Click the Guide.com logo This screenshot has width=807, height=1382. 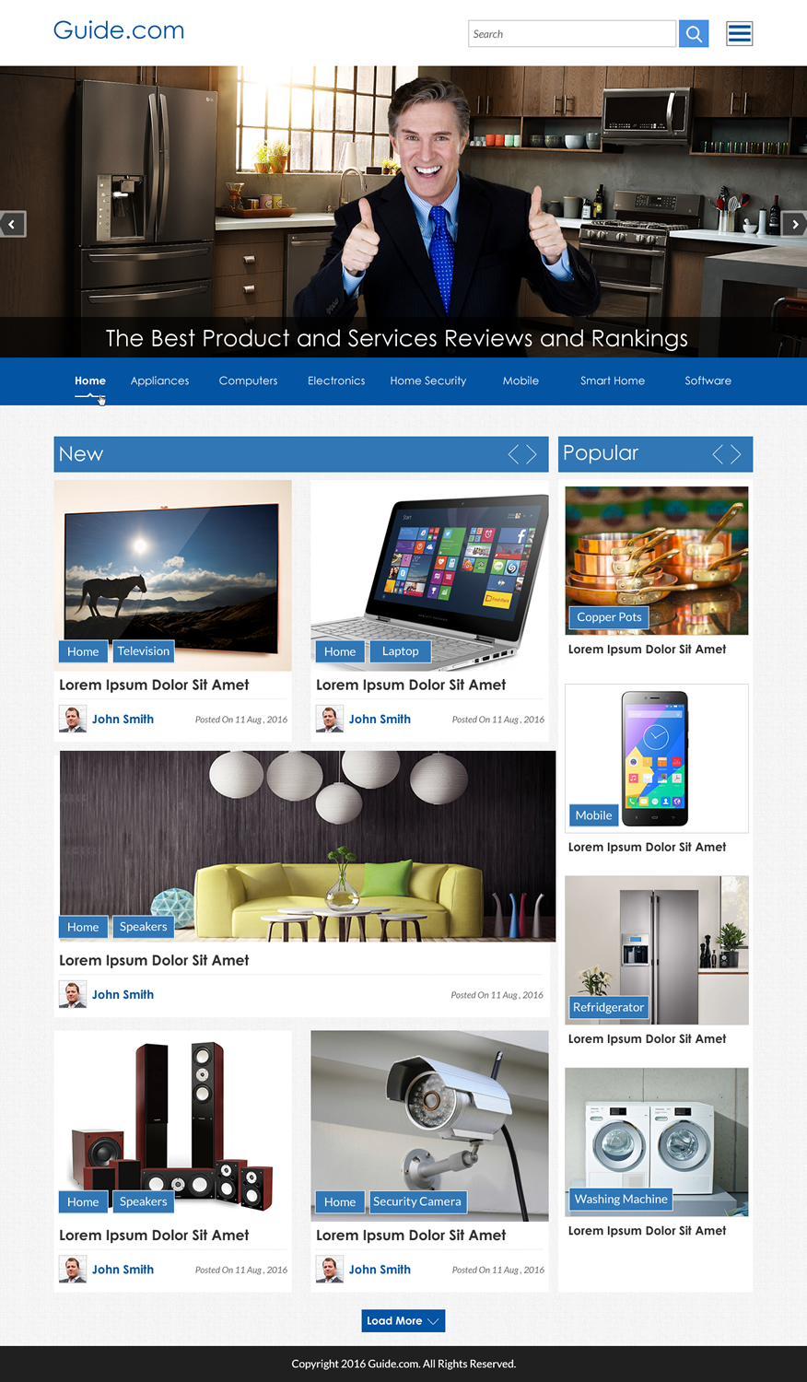[x=119, y=30]
